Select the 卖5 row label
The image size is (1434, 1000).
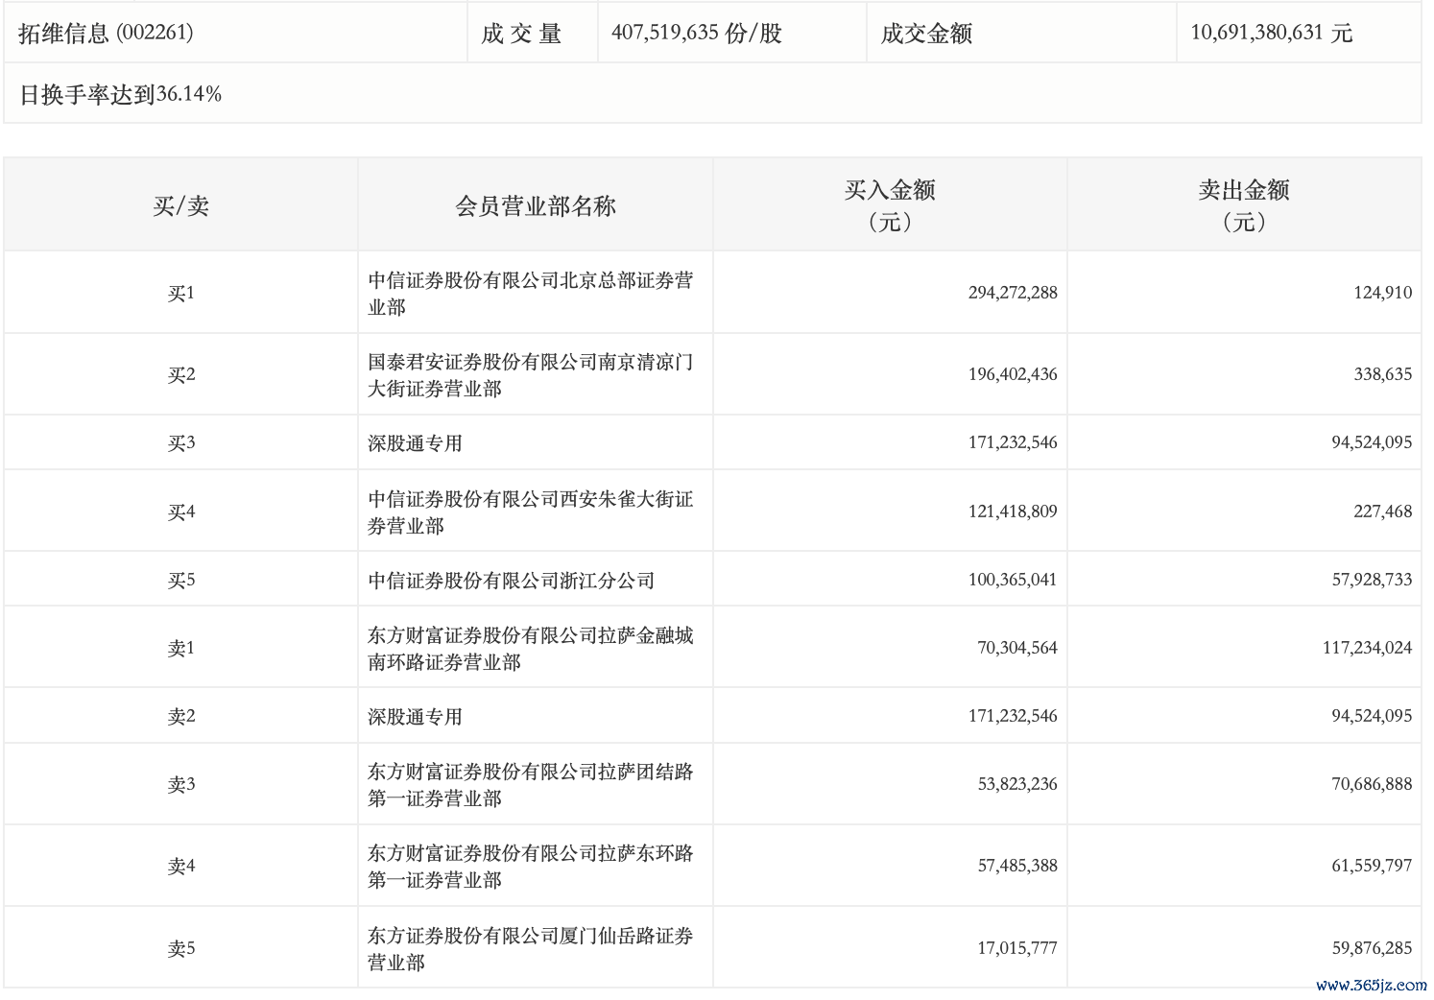[180, 948]
